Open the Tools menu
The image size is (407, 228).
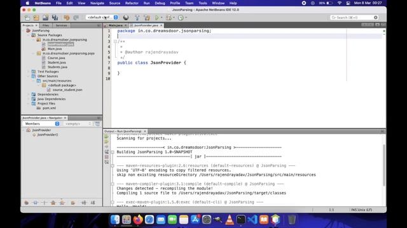(x=203, y=3)
